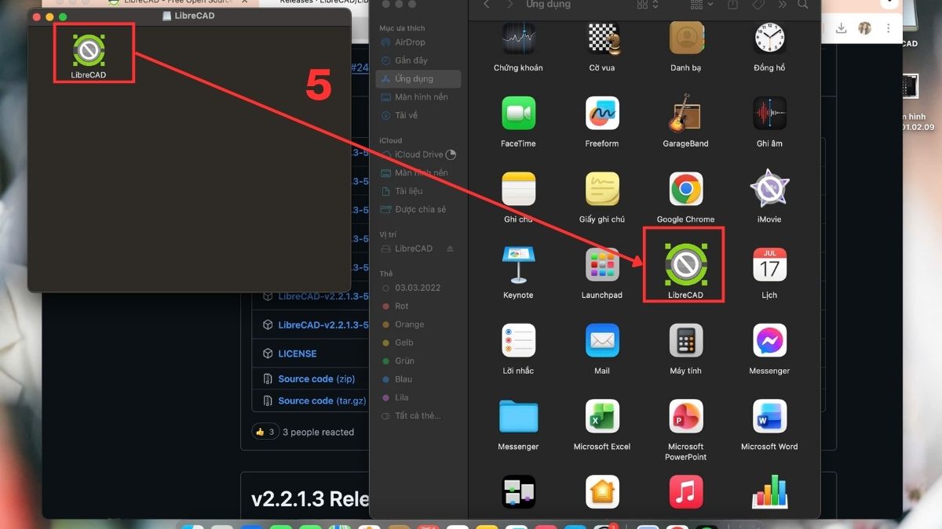This screenshot has height=529, width=942.
Task: Select the red Music app icon
Action: coord(685,491)
